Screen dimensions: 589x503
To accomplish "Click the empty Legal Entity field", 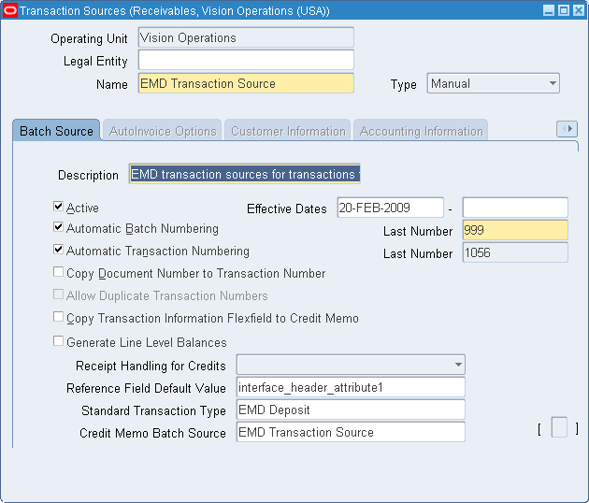I will pos(246,60).
